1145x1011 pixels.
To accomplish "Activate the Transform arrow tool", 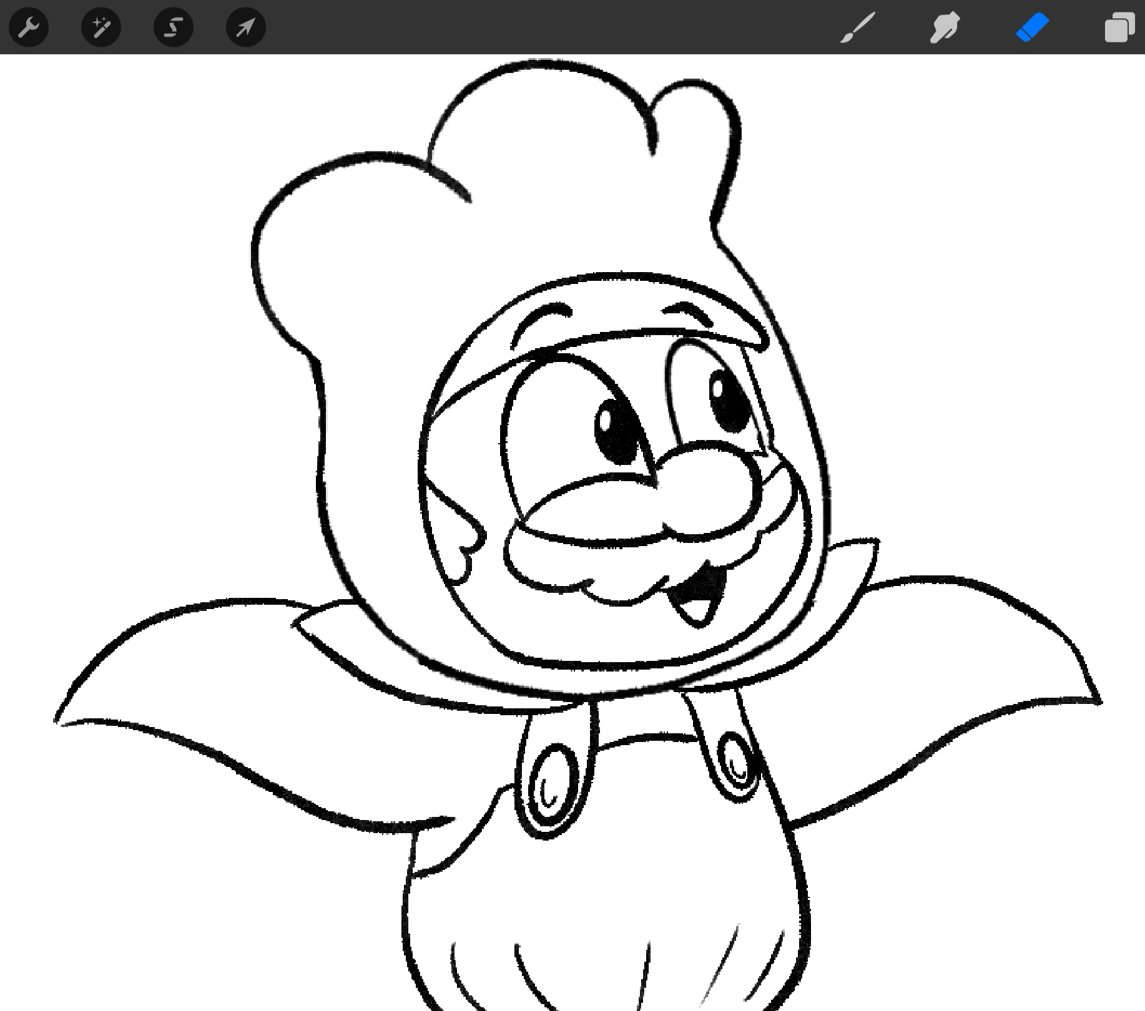I will pos(246,27).
